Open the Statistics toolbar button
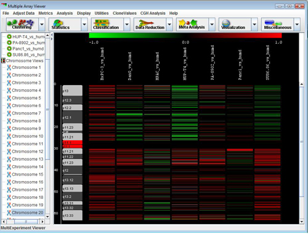 tap(65, 25)
